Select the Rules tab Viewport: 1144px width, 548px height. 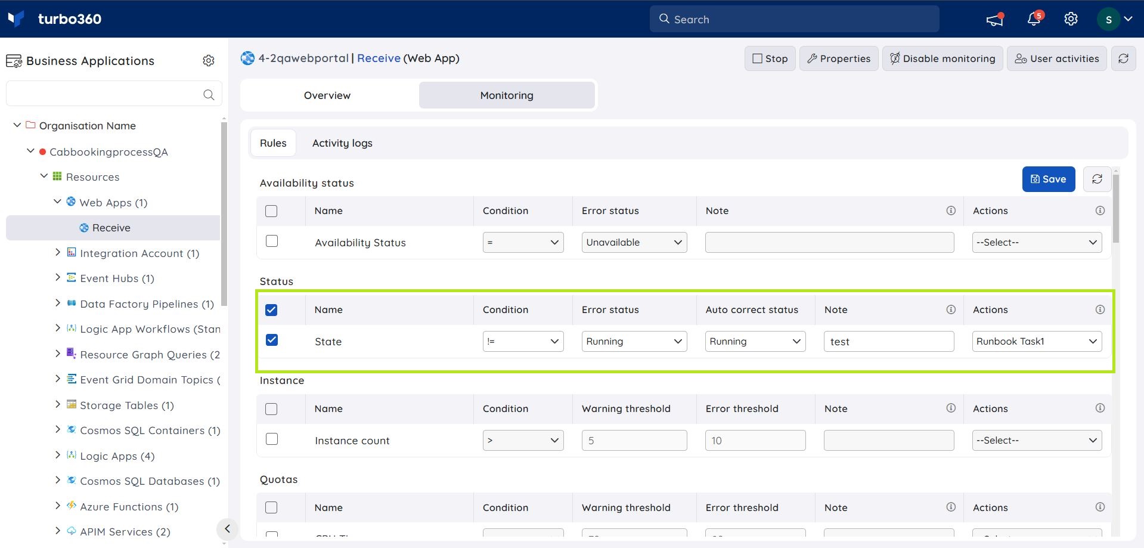273,143
